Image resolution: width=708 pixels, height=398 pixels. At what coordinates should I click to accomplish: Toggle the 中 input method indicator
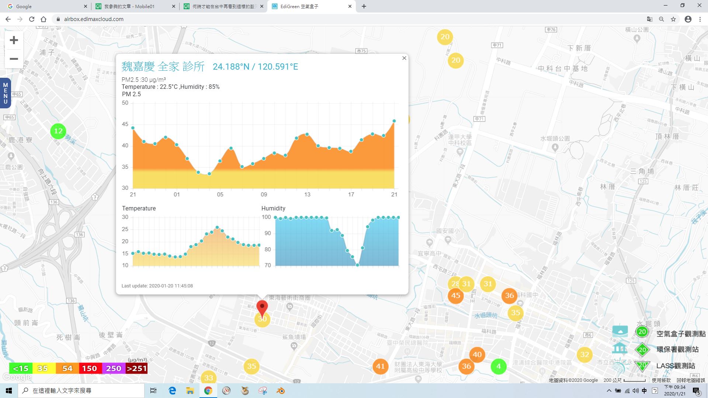pos(644,391)
